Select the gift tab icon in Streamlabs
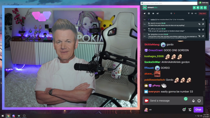The width and height of the screenshot is (210, 118). (x=153, y=13)
